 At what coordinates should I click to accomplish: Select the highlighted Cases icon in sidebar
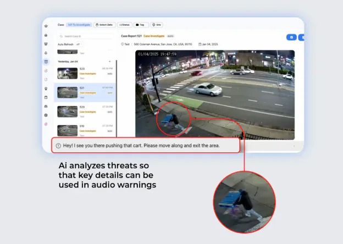[46, 62]
